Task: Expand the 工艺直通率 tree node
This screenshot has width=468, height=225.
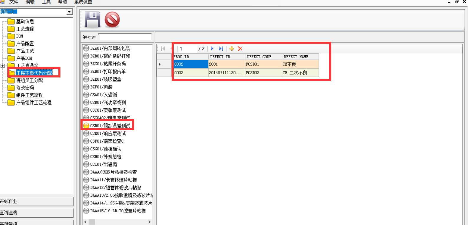Action: click(x=3, y=66)
